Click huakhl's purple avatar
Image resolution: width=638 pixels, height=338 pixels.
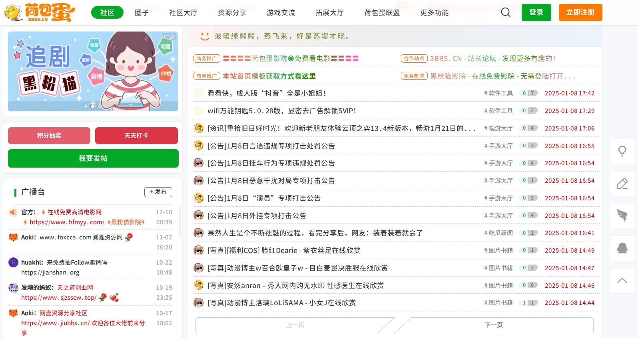tap(14, 262)
